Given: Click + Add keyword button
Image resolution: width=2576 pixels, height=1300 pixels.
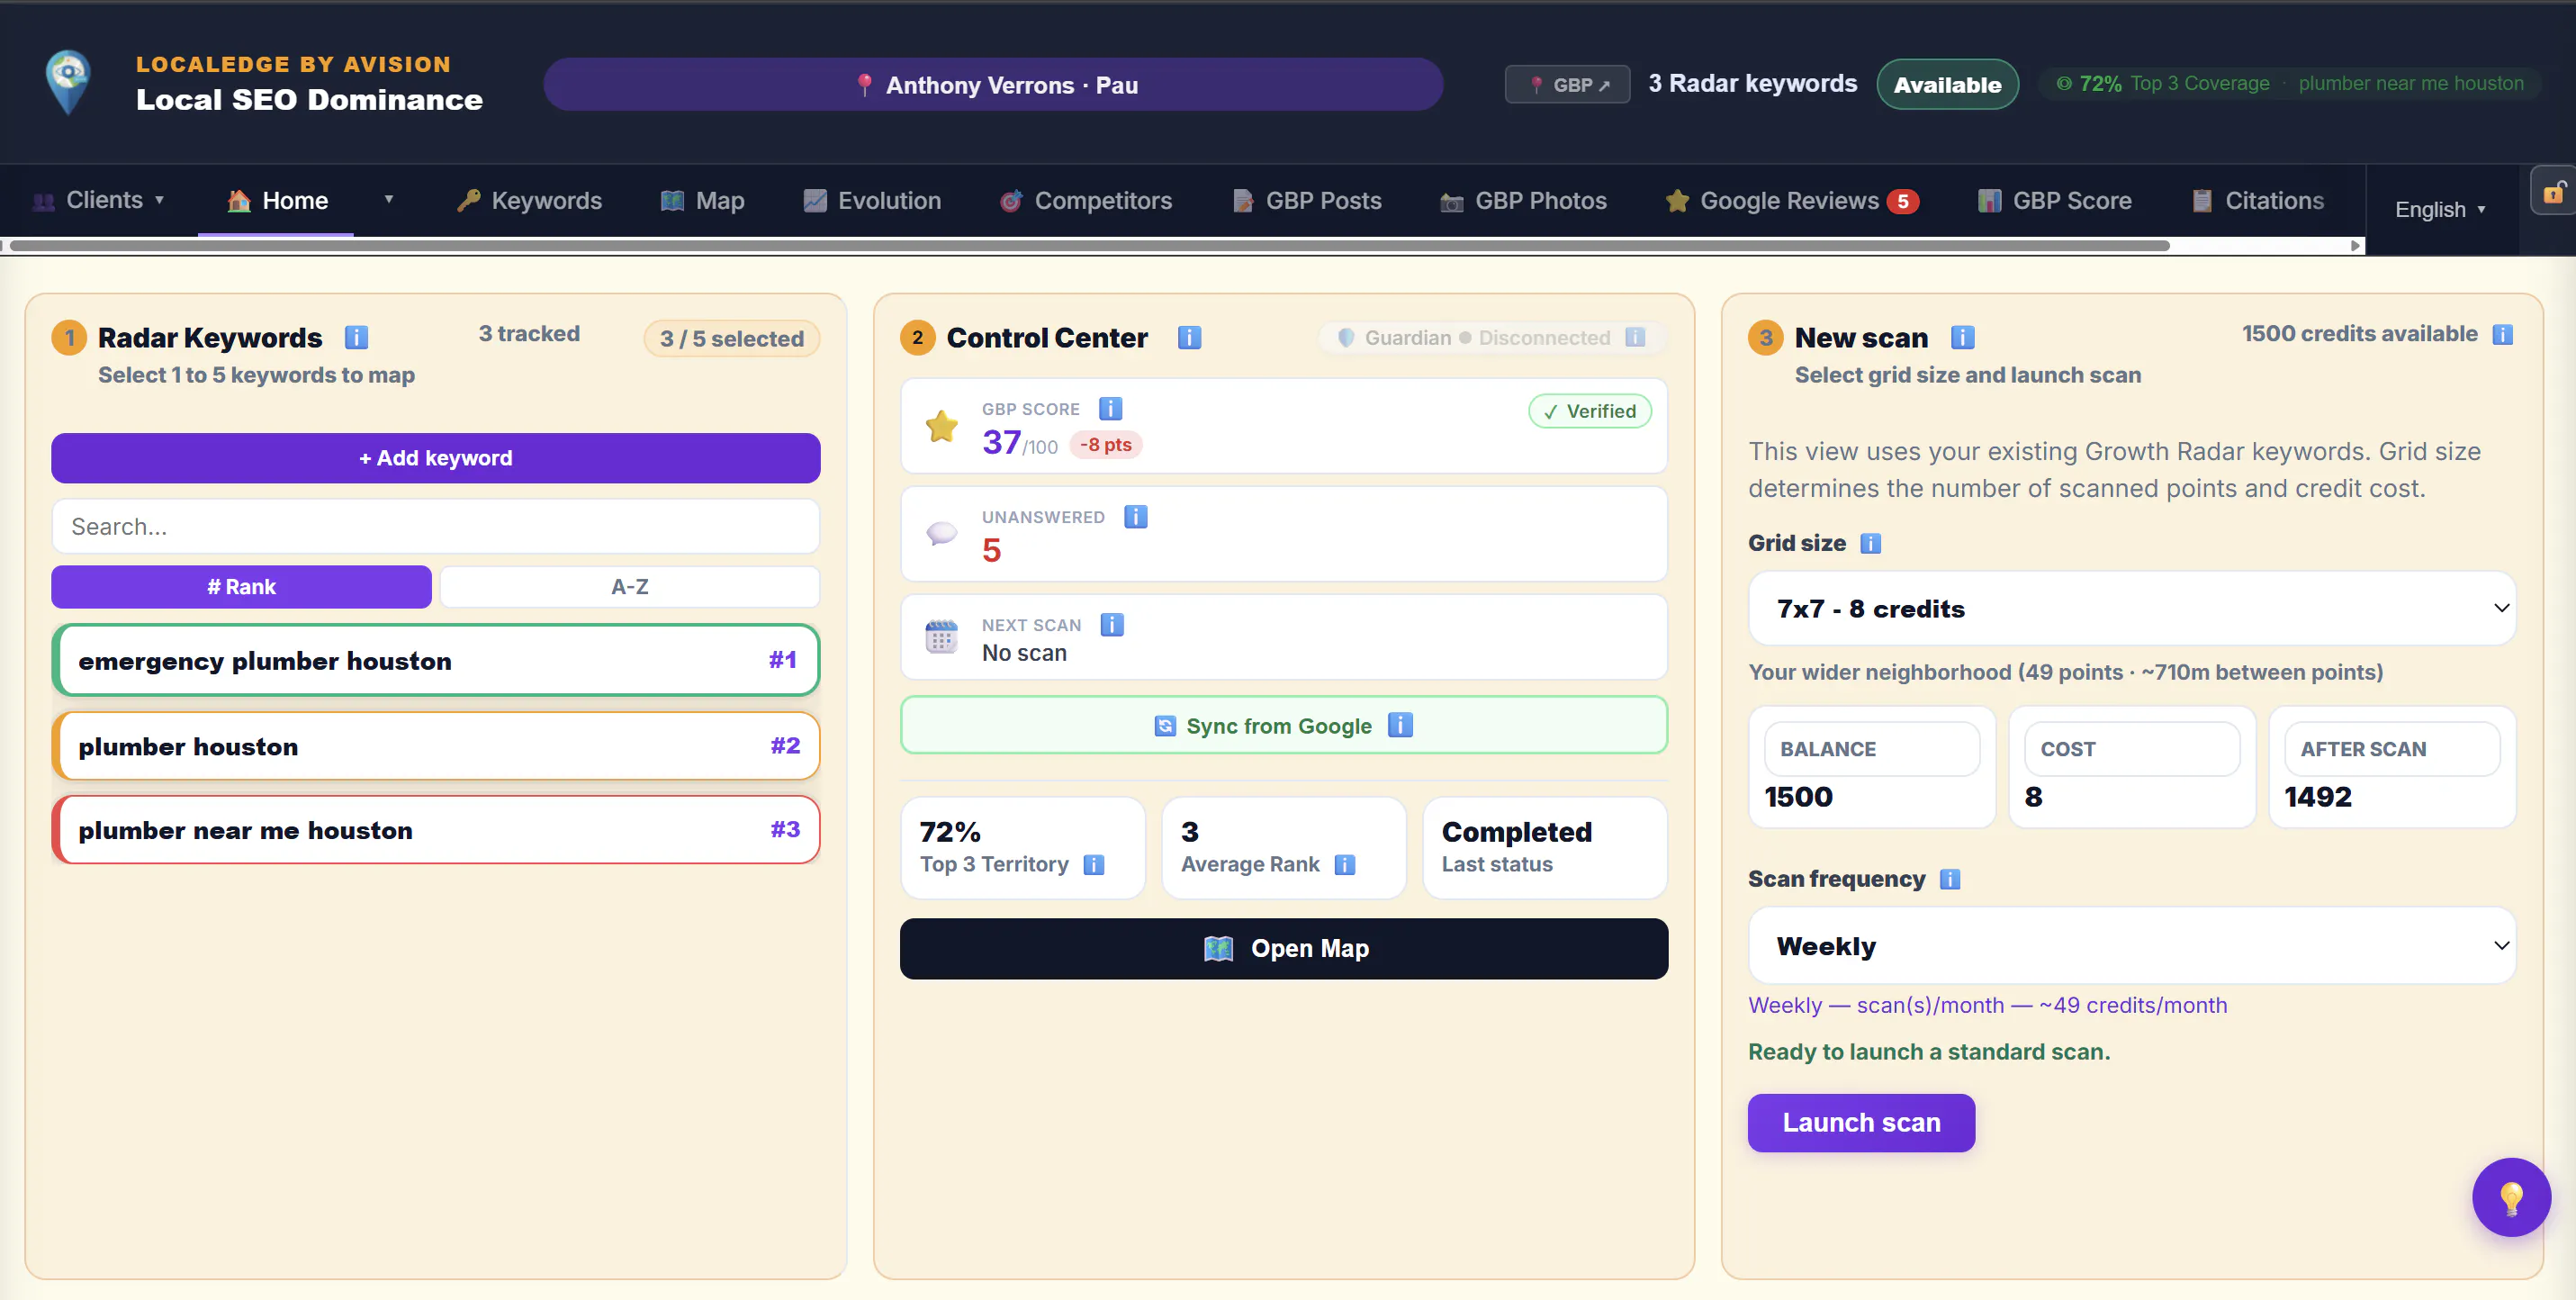Looking at the screenshot, I should pyautogui.click(x=436, y=458).
